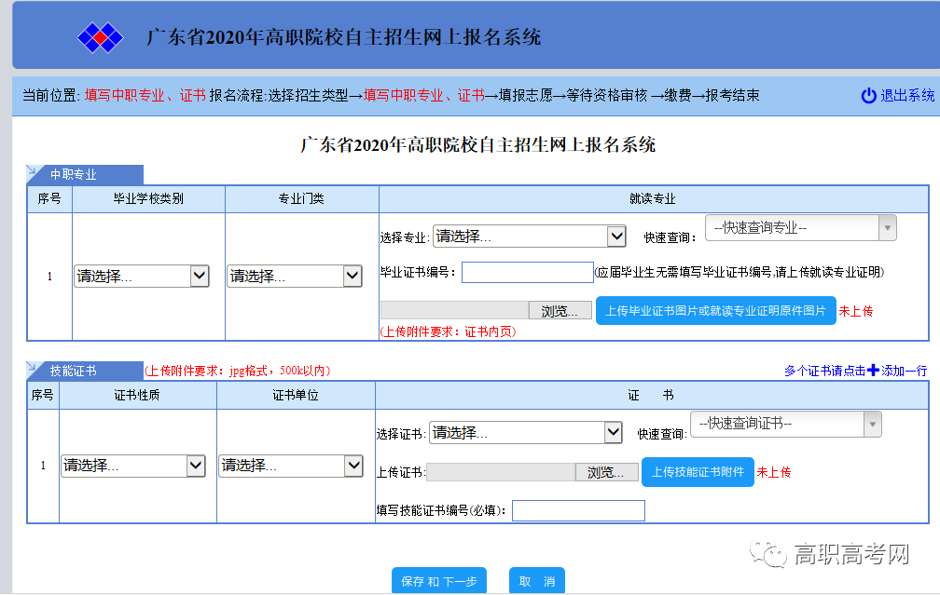This screenshot has width=940, height=595.
Task: Click the 取消 button
Action: (x=537, y=581)
